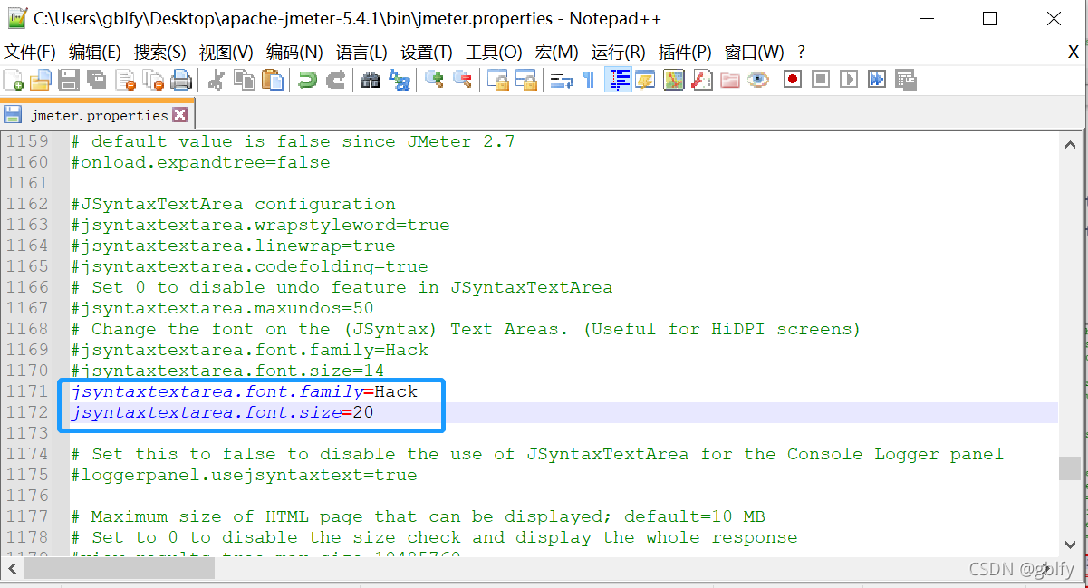Toggle synchronize horizontal scrolling icon
1088x588 pixels.
525,80
